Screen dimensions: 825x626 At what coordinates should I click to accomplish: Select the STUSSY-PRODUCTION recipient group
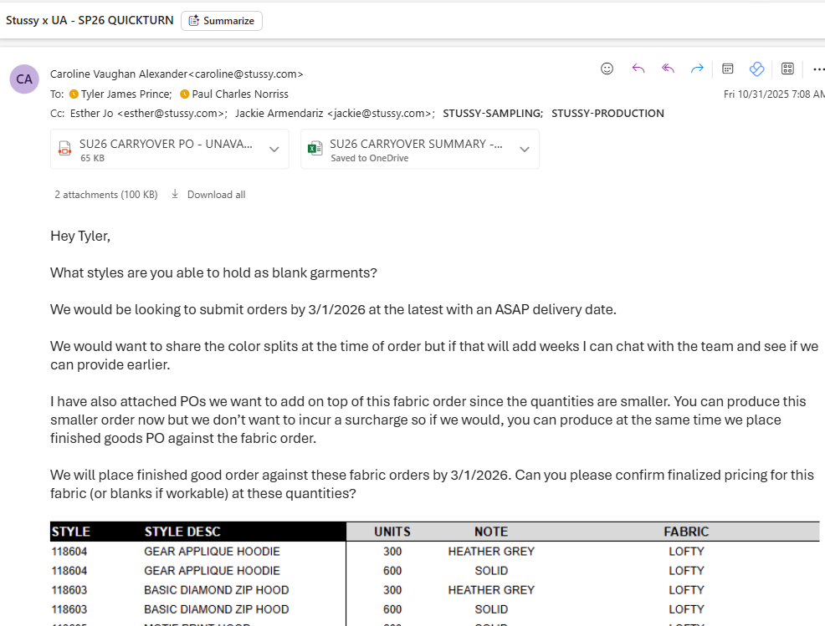(607, 114)
